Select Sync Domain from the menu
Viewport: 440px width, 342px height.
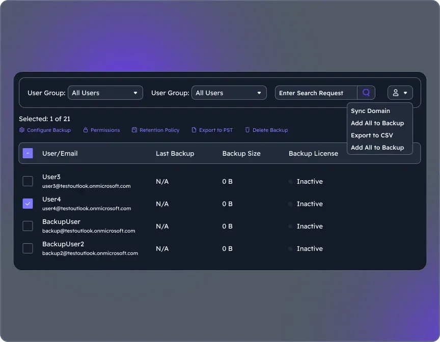370,111
